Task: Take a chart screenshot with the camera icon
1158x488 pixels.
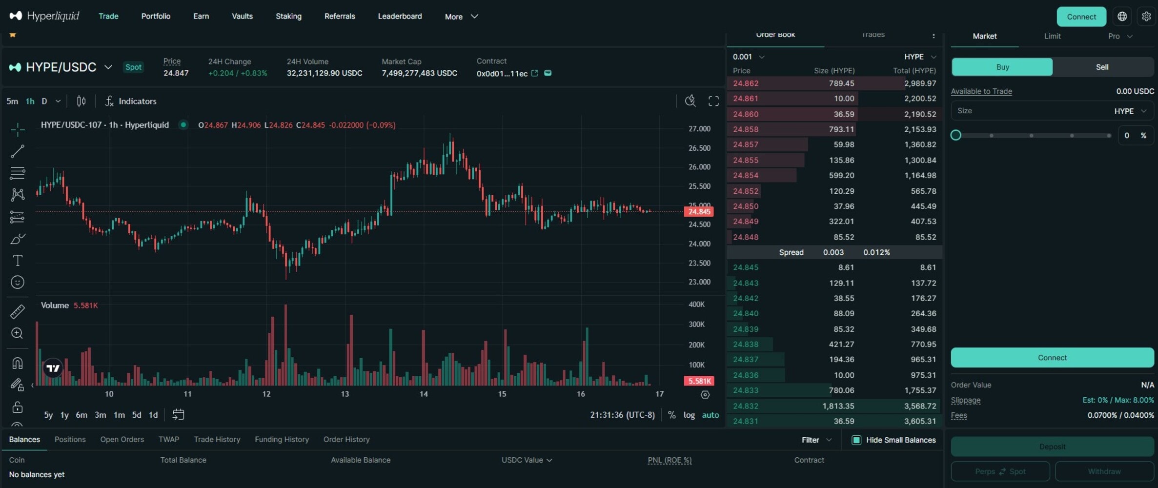Action: coord(690,101)
